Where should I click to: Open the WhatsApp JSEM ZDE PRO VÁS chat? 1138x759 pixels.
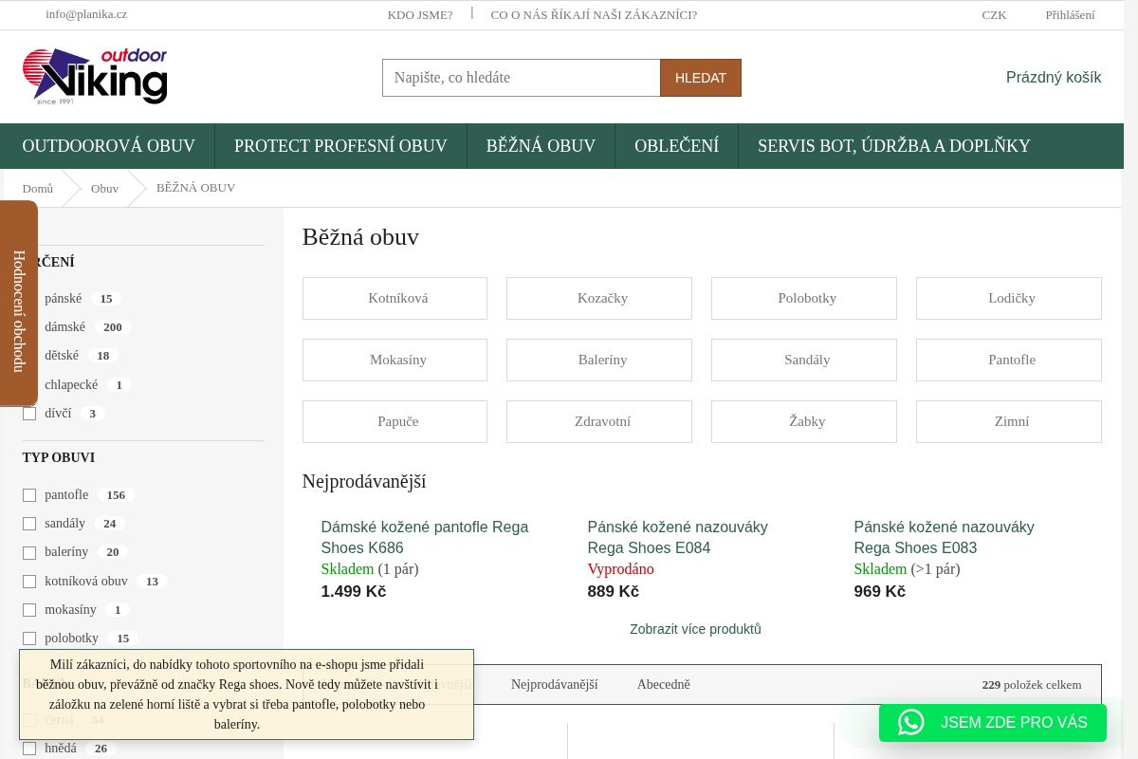(x=993, y=723)
